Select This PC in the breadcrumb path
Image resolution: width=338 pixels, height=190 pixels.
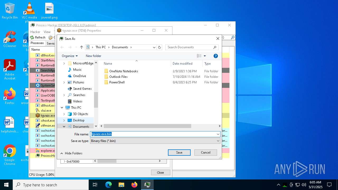click(x=101, y=47)
